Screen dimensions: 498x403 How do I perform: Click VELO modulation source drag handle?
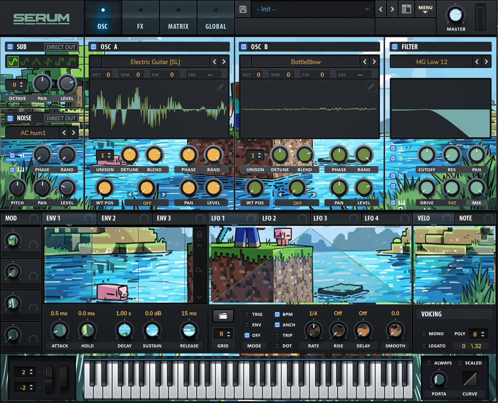tap(447, 218)
